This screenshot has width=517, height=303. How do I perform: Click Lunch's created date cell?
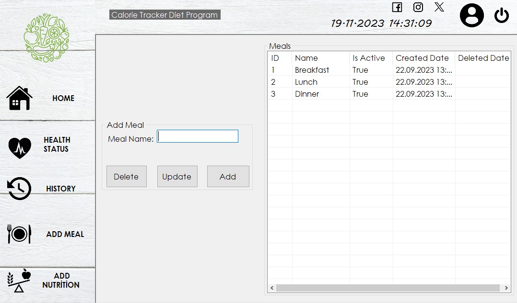point(424,82)
